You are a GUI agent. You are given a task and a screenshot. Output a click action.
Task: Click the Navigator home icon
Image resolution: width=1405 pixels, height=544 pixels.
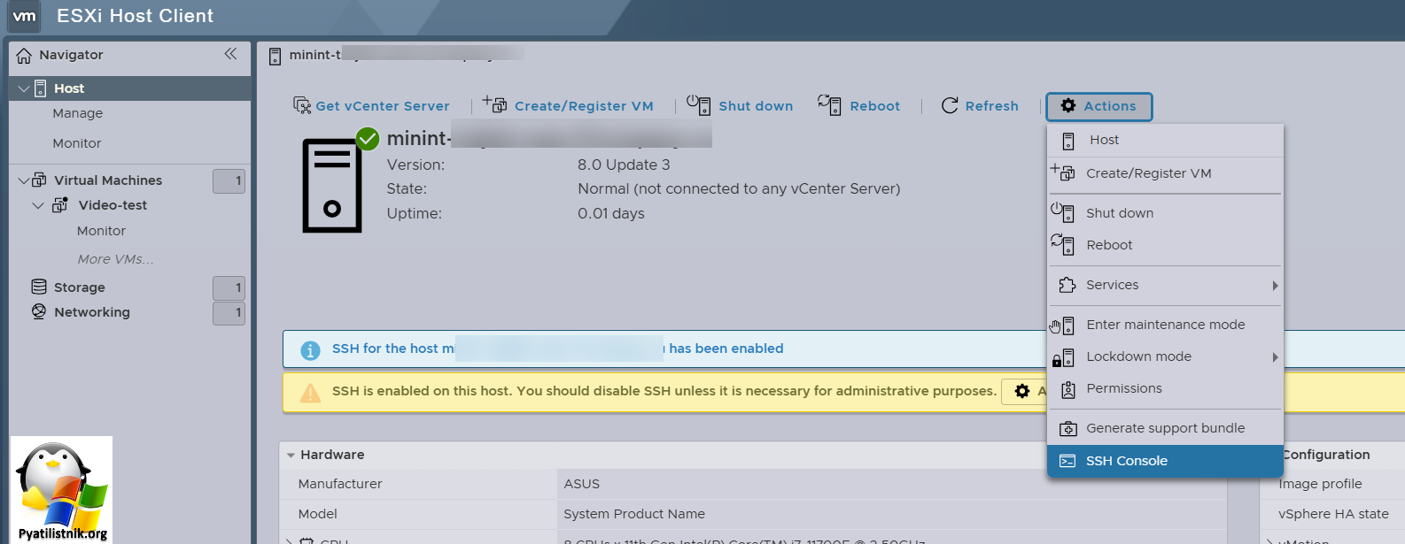click(24, 55)
